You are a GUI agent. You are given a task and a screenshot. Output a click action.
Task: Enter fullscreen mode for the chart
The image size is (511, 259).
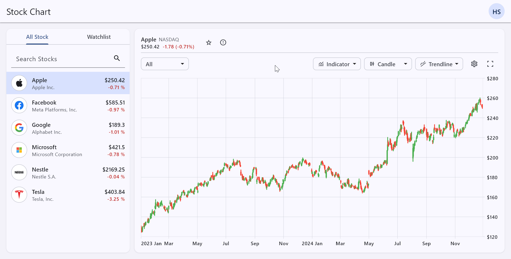[491, 64]
